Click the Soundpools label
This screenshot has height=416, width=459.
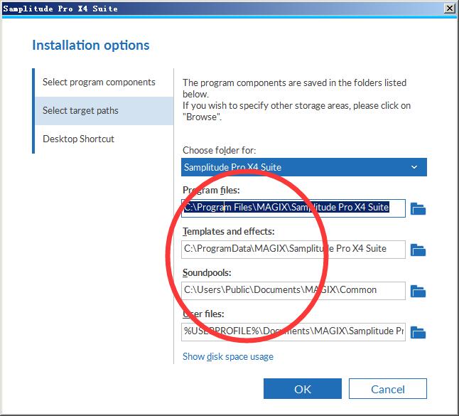[x=207, y=273]
